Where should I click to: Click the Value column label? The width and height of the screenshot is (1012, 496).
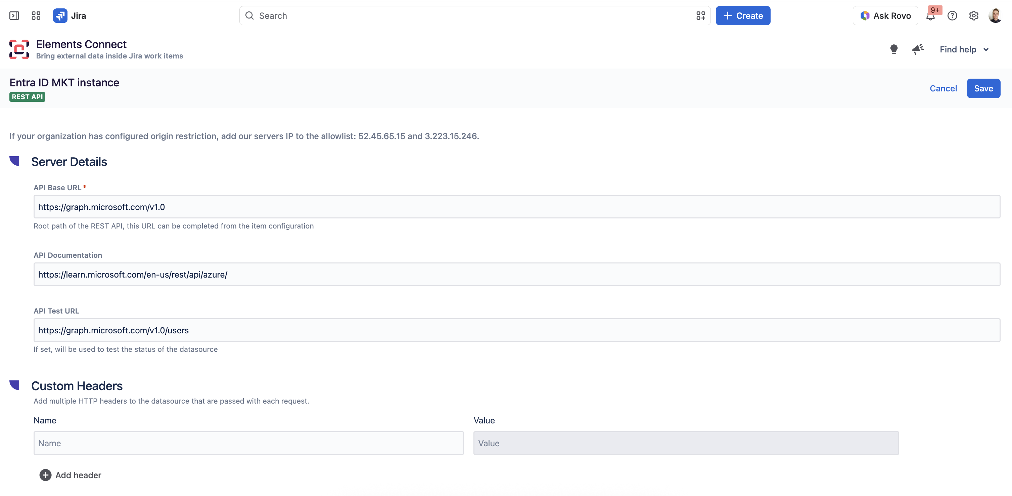tap(485, 420)
